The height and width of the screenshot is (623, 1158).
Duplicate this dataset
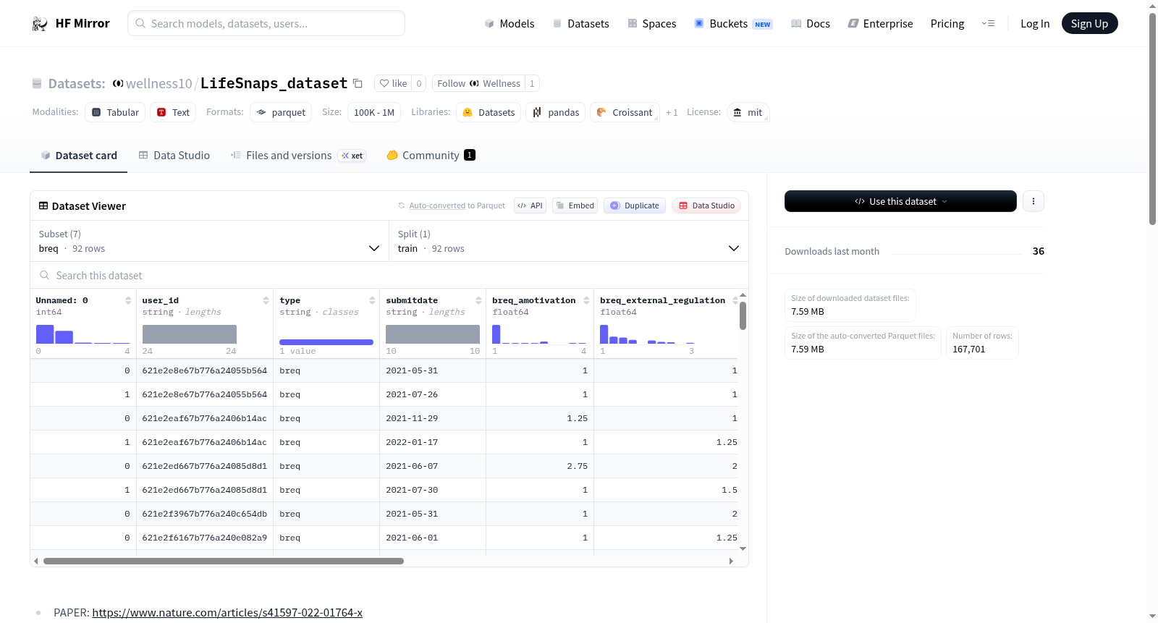click(635, 205)
